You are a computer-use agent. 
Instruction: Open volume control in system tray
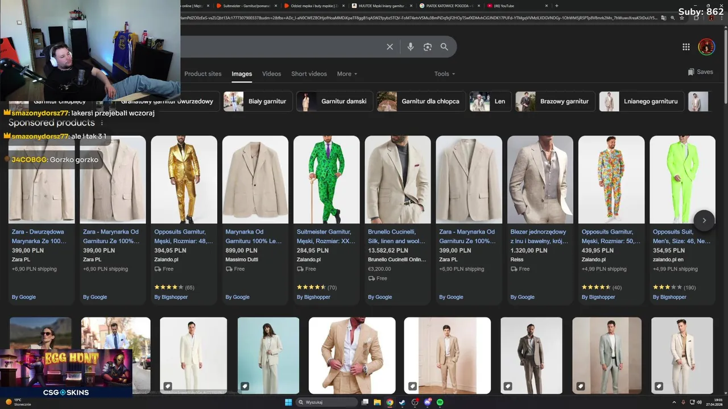(699, 402)
